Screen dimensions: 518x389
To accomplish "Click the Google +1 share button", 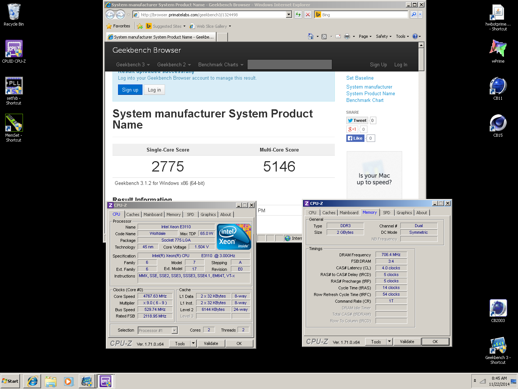I will point(352,129).
